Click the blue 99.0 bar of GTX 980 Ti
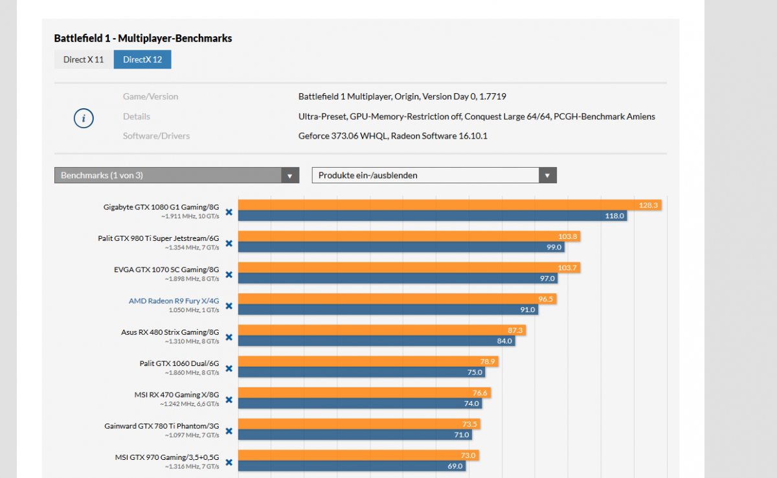This screenshot has width=777, height=478. 401,247
